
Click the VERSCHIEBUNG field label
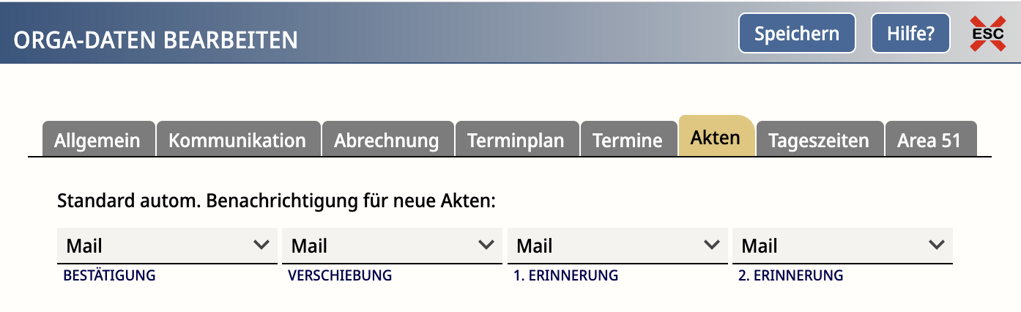[340, 275]
